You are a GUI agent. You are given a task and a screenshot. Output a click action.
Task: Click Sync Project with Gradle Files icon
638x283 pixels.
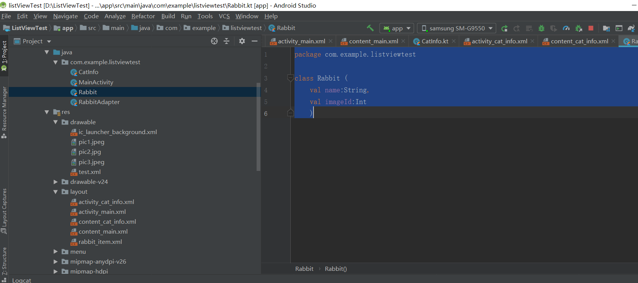click(631, 28)
